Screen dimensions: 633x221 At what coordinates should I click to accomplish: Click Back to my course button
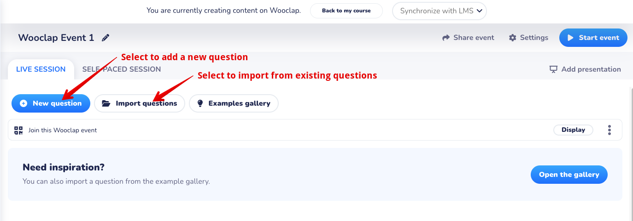tap(346, 11)
